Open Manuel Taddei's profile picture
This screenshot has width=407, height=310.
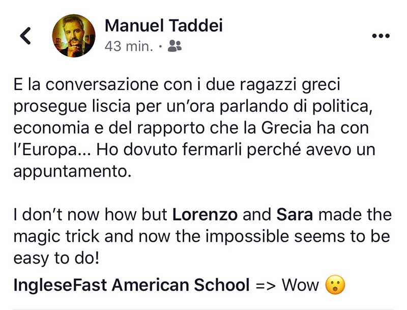[x=74, y=35]
